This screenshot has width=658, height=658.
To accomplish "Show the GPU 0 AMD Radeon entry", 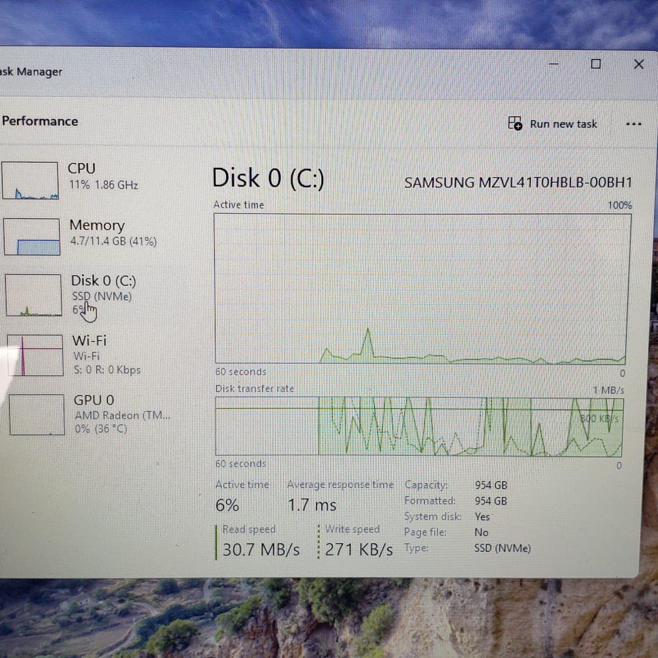I will (121, 414).
